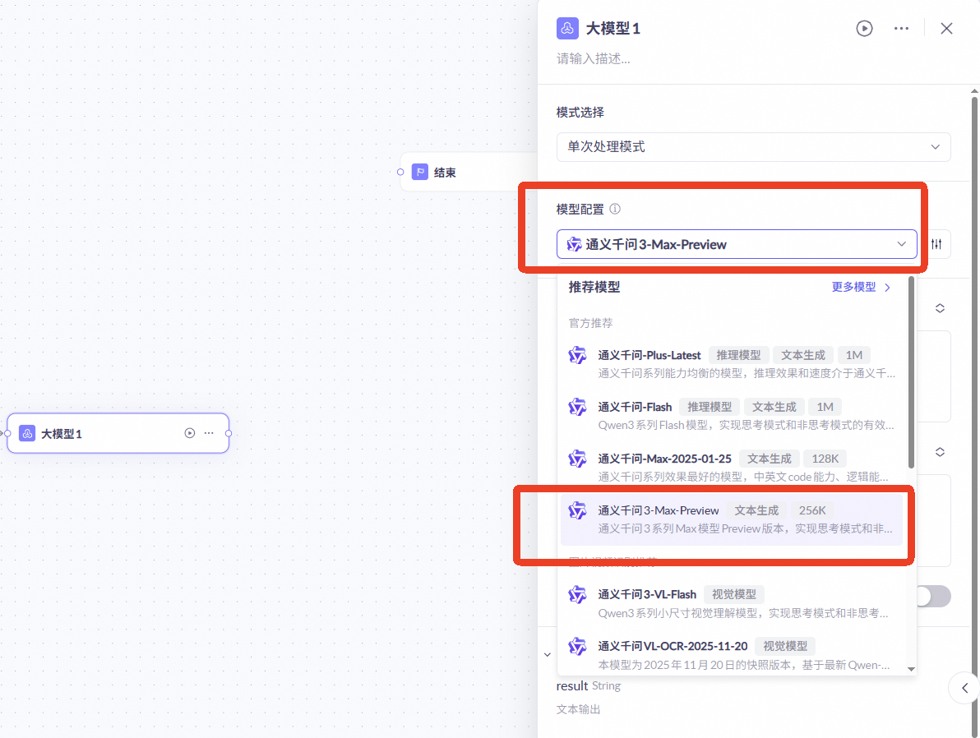The height and width of the screenshot is (738, 980).
Task: Select the 大模型1 node on canvas
Action: (118, 433)
